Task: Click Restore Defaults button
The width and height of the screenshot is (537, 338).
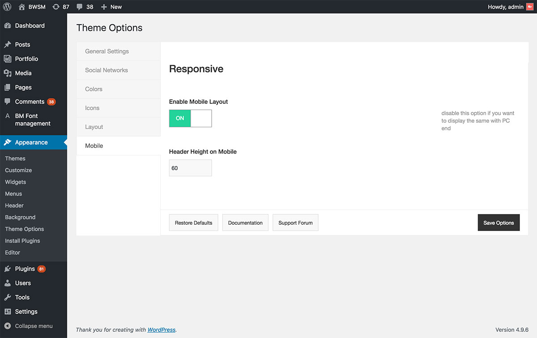Action: click(x=193, y=222)
